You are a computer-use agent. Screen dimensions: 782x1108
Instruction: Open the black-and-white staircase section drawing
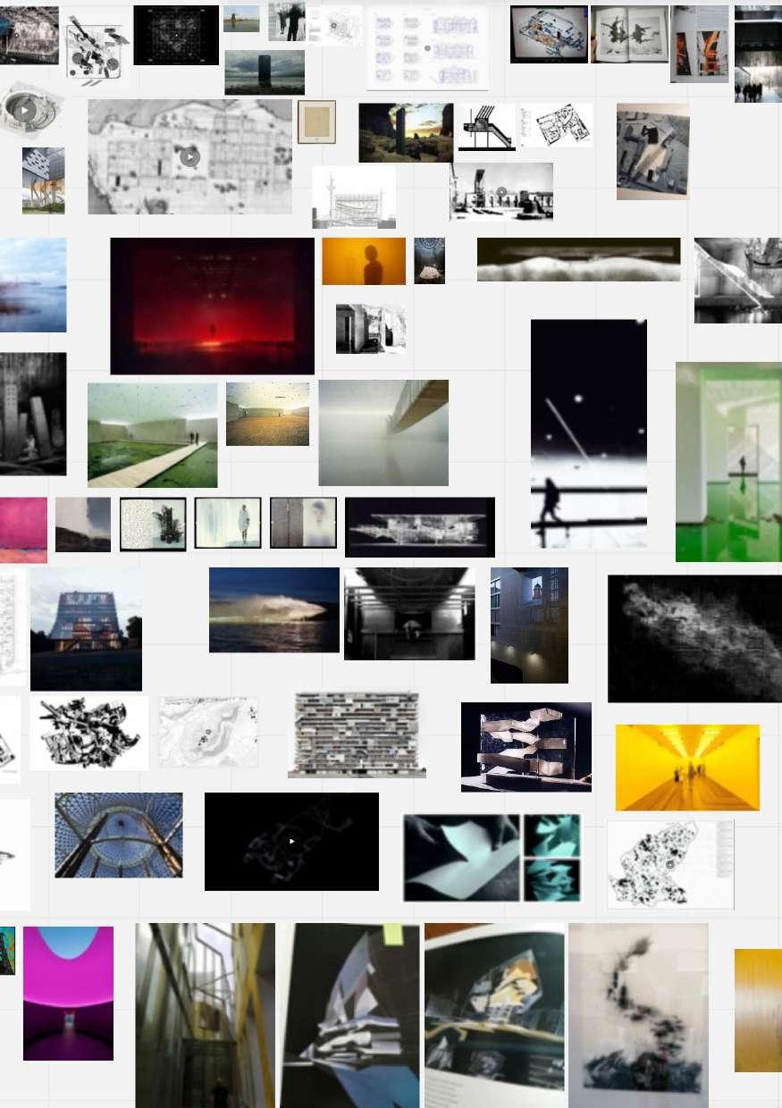(487, 127)
